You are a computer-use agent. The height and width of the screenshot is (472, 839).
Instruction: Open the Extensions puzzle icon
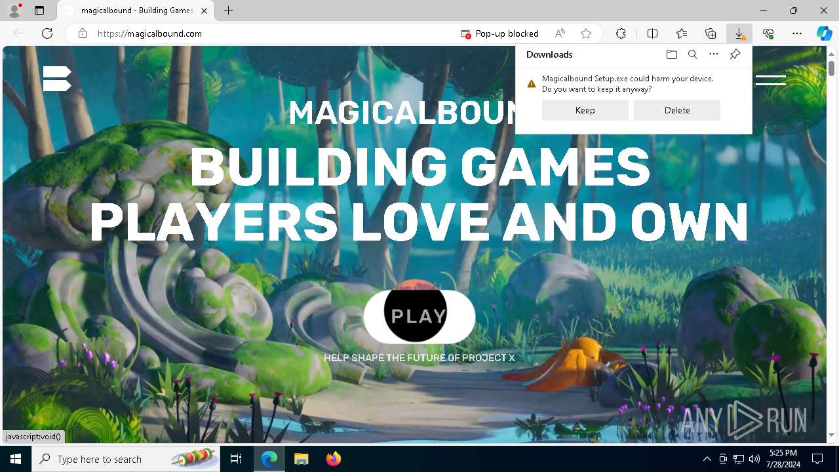click(x=621, y=33)
